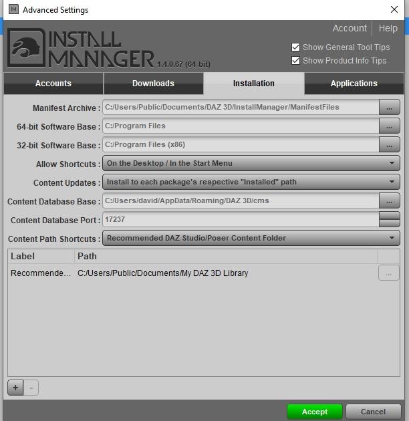
Task: Browse for 64-bit Software Base folder
Action: point(389,126)
